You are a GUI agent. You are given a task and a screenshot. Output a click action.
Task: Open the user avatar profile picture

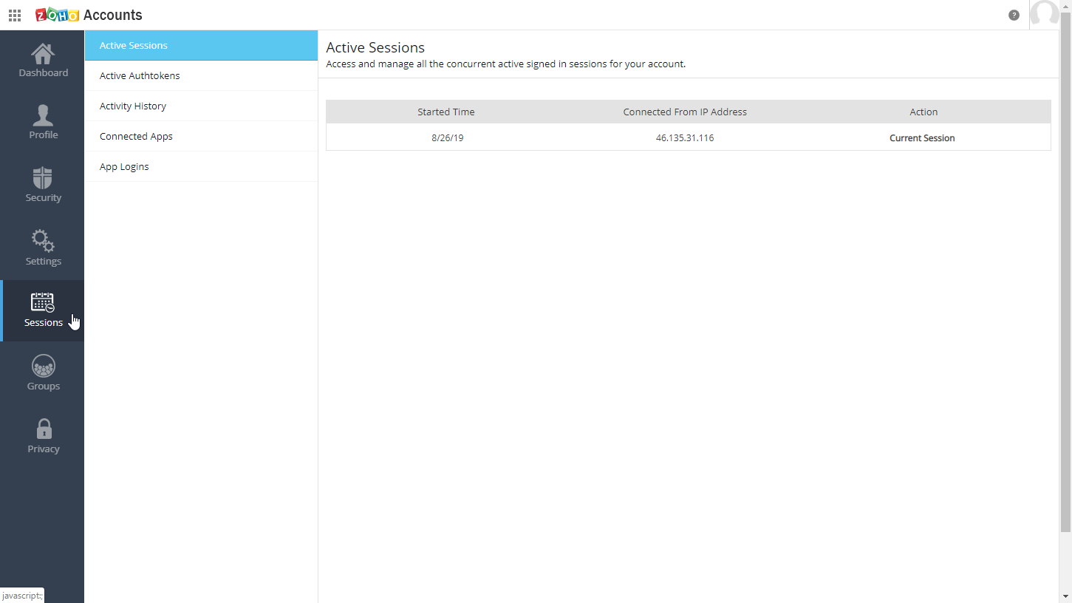tap(1044, 14)
